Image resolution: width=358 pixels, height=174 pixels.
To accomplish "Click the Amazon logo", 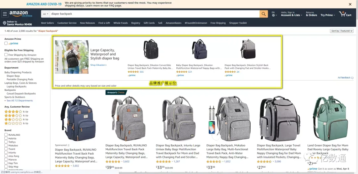I will pyautogui.click(x=19, y=13).
